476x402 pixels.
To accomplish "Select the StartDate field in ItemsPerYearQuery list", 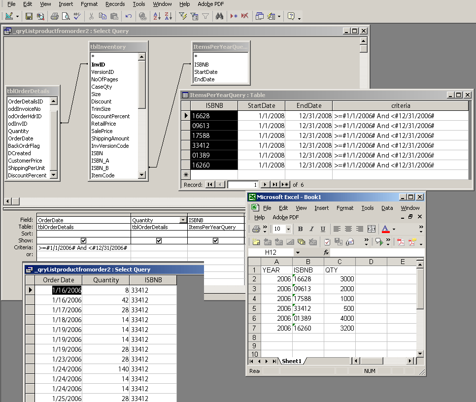I will 206,72.
